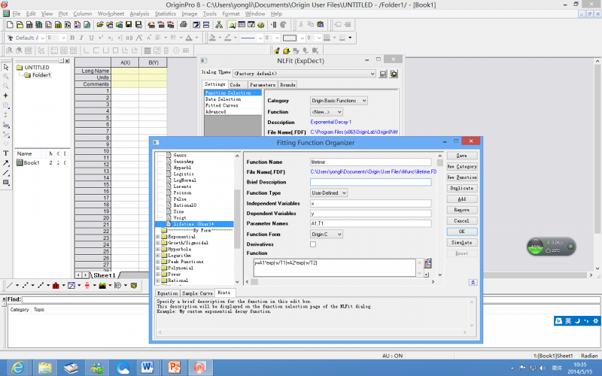The image size is (602, 376).
Task: Select the Text tool in sidebar
Action: [6, 153]
